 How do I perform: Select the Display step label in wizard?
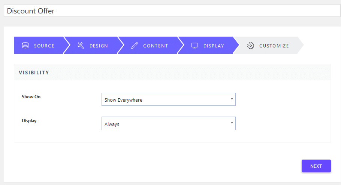pyautogui.click(x=214, y=46)
